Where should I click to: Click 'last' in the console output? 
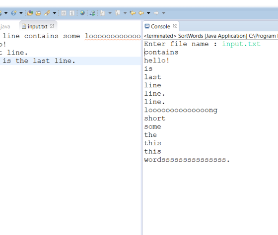pos(152,77)
